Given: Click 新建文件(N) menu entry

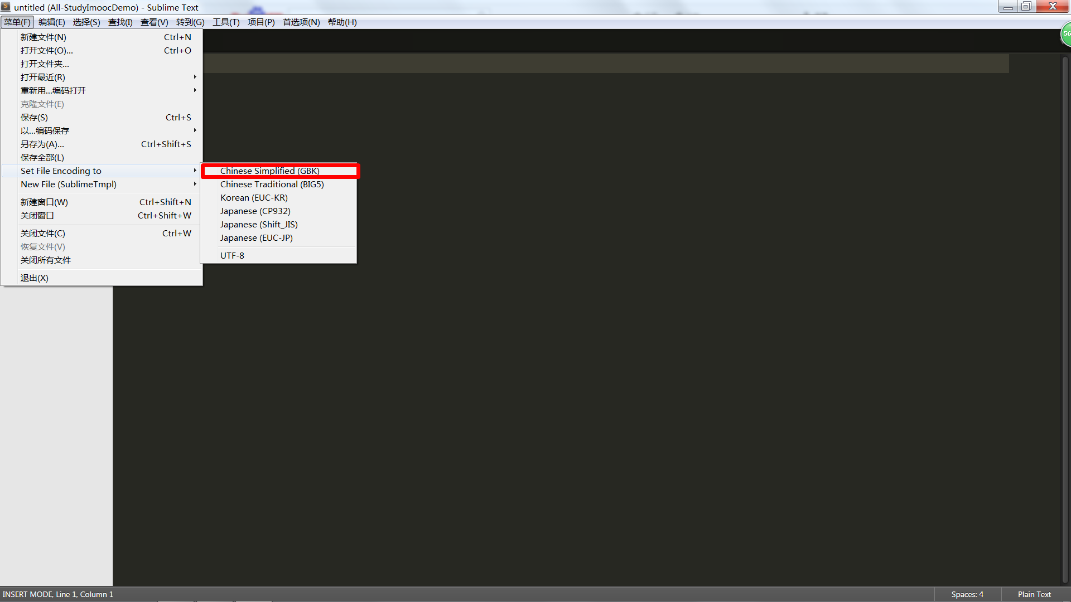Looking at the screenshot, I should [x=44, y=37].
